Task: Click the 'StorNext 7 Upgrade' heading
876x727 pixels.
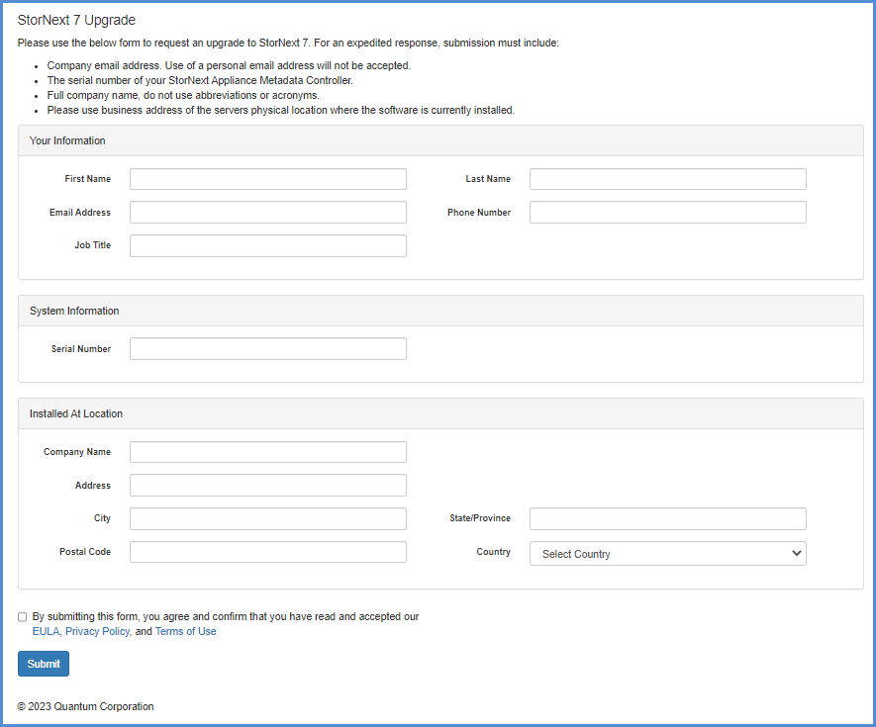Action: 76,20
